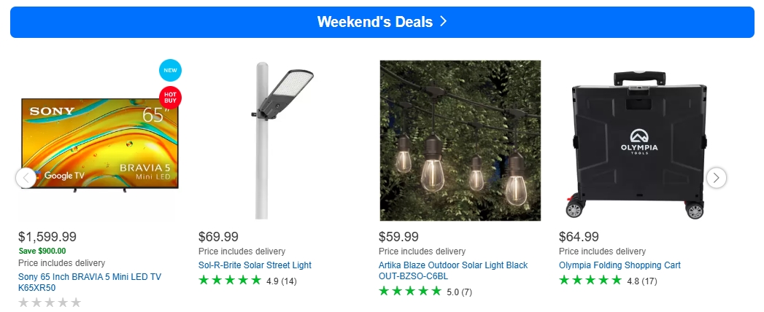Open Sol-R-Brite Solar Street Light link
This screenshot has width=764, height=312.
point(255,265)
